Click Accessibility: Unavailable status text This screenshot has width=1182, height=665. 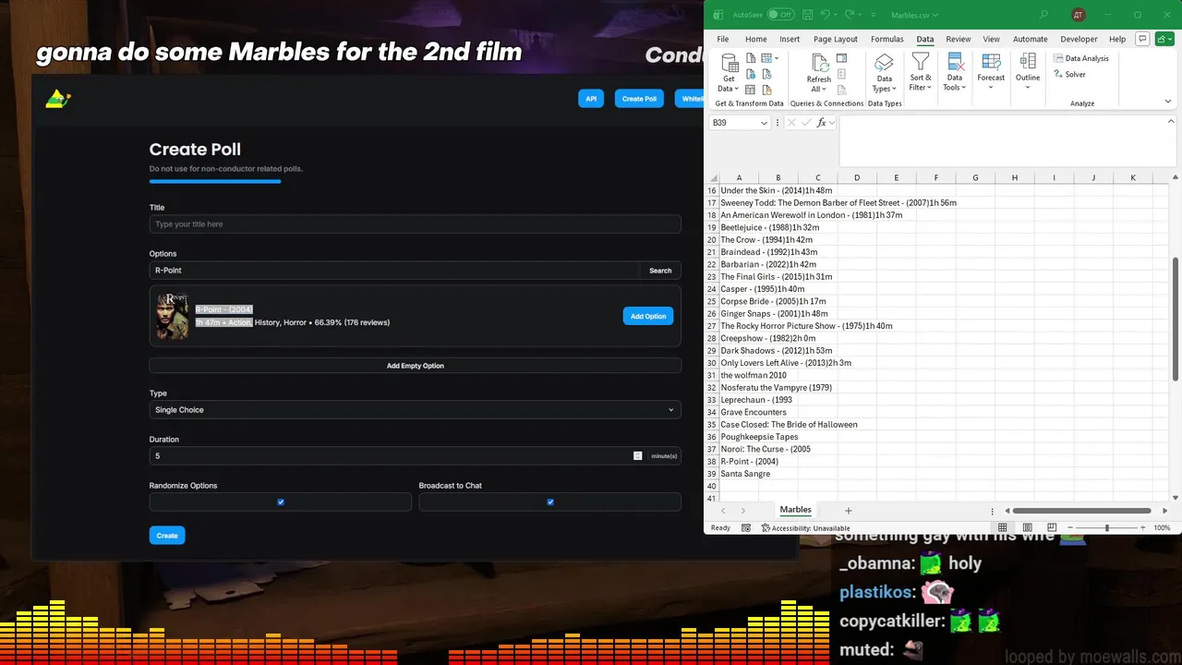(804, 528)
